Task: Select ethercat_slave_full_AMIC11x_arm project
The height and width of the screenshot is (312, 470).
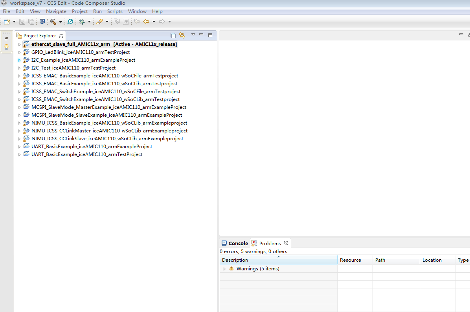Action: (x=104, y=44)
